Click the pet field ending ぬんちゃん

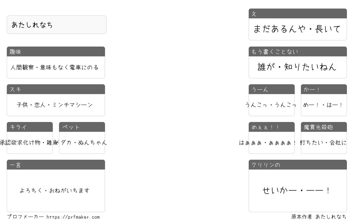[x=82, y=143]
